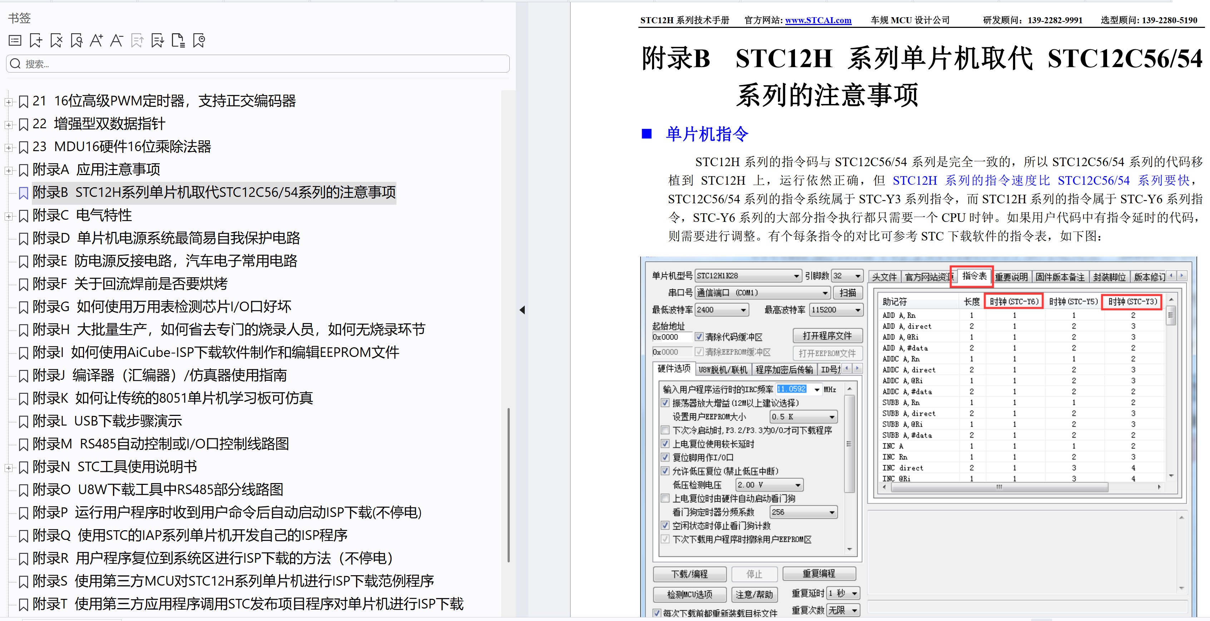
Task: Toggle 上电复位使用较长延时 checkbox
Action: point(665,443)
